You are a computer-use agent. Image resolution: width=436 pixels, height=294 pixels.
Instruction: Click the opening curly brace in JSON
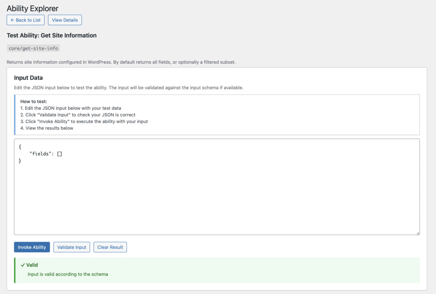click(x=20, y=147)
